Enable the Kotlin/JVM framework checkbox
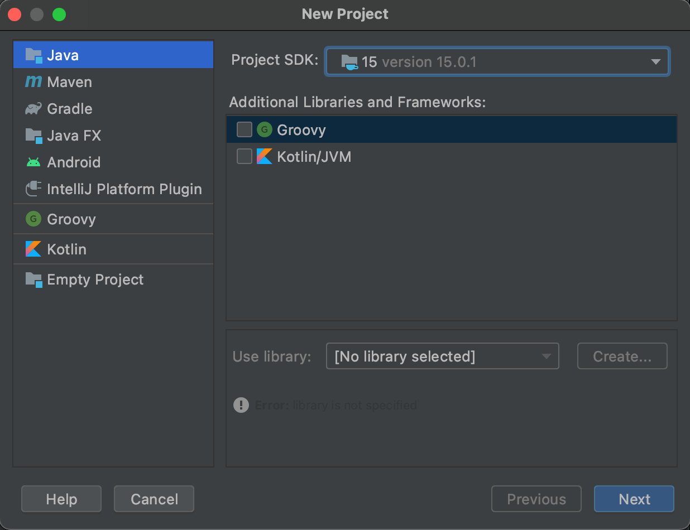Screen dimensions: 690x530 tap(245, 156)
